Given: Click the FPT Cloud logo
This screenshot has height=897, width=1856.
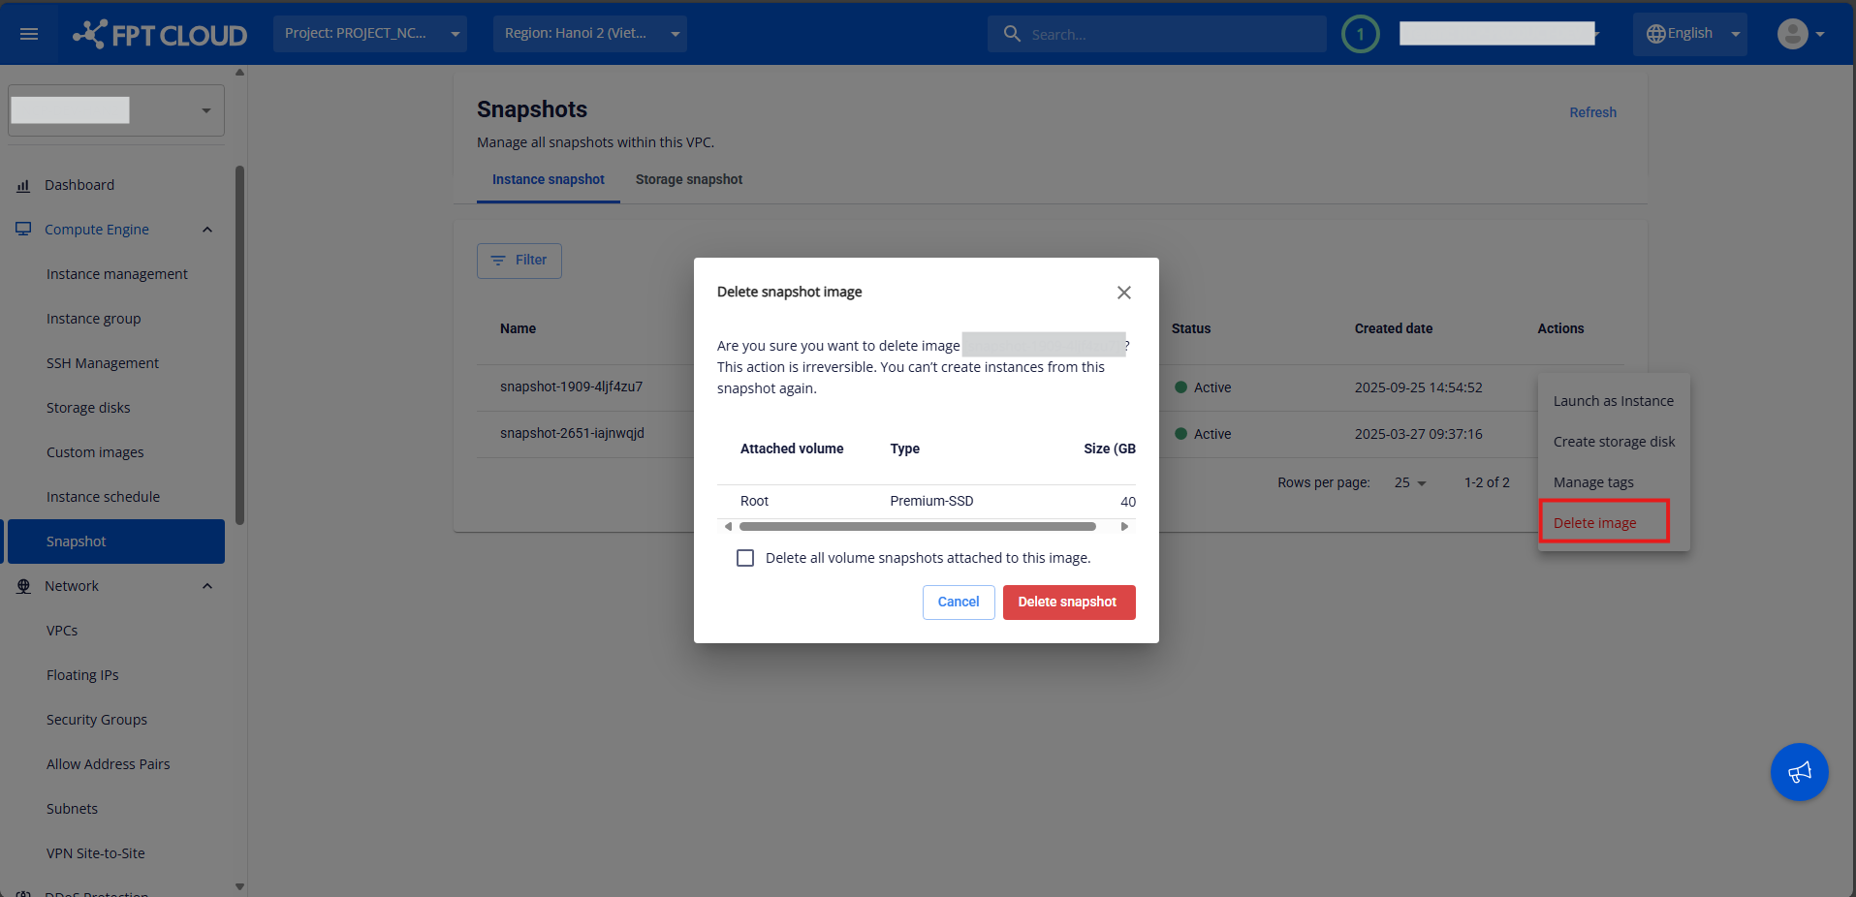Looking at the screenshot, I should [161, 35].
